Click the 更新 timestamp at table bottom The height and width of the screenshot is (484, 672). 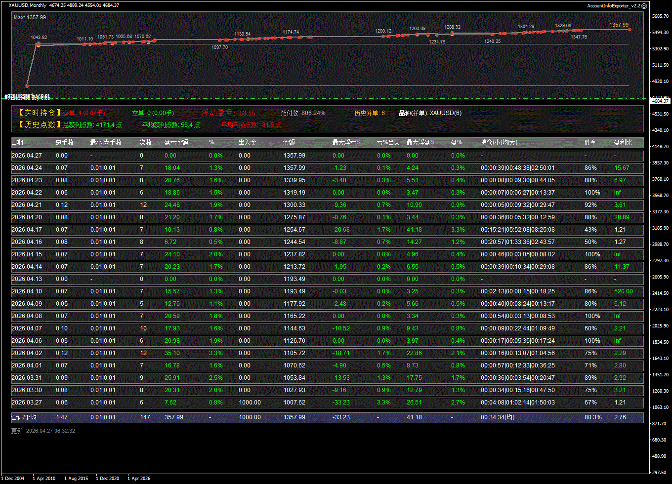point(43,431)
